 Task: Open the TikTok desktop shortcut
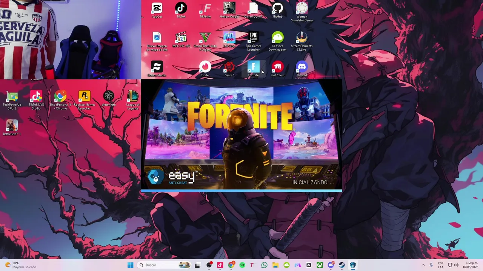click(181, 10)
